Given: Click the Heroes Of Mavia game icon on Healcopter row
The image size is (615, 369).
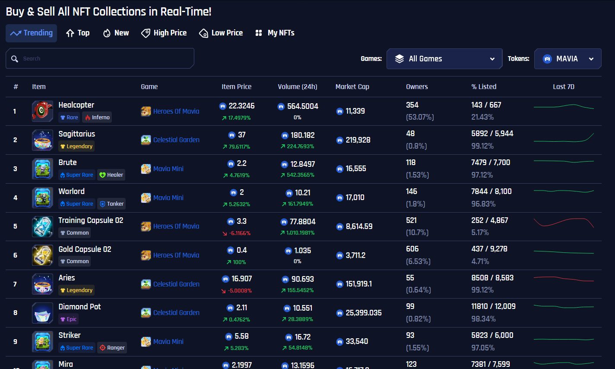Looking at the screenshot, I should [146, 111].
